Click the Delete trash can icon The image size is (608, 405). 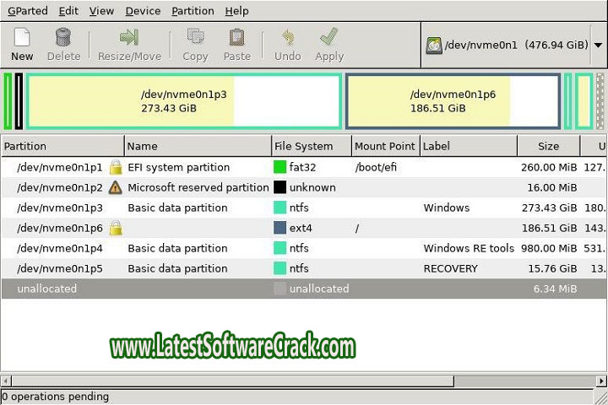pyautogui.click(x=63, y=37)
